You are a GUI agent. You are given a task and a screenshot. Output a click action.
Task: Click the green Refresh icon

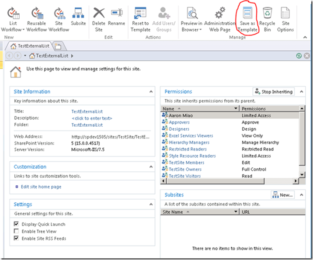[299, 56]
